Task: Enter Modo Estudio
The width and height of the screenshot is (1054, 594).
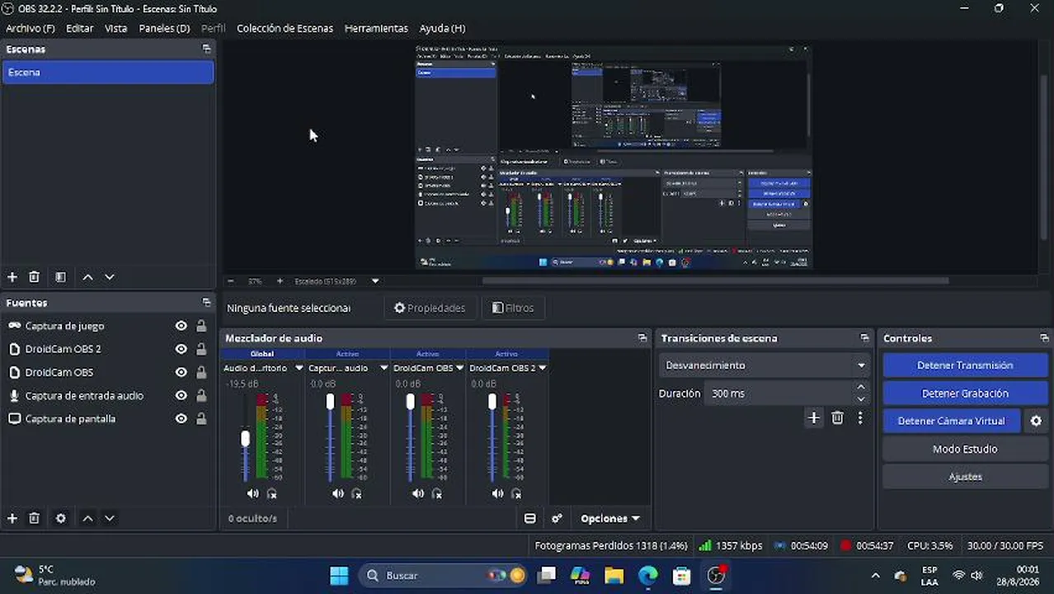Action: coord(965,449)
